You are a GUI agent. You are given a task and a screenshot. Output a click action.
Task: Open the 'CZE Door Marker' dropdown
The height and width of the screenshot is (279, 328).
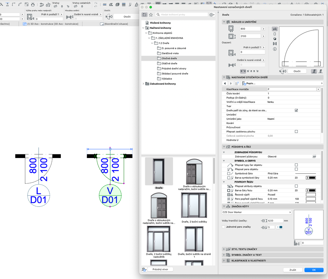click(257, 212)
